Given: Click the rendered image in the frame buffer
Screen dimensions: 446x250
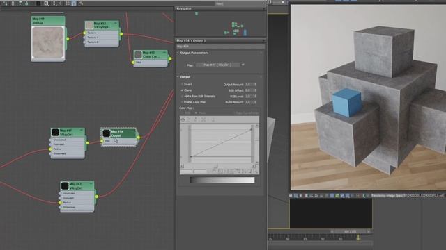Looking at the screenshot, I should click(x=368, y=97).
